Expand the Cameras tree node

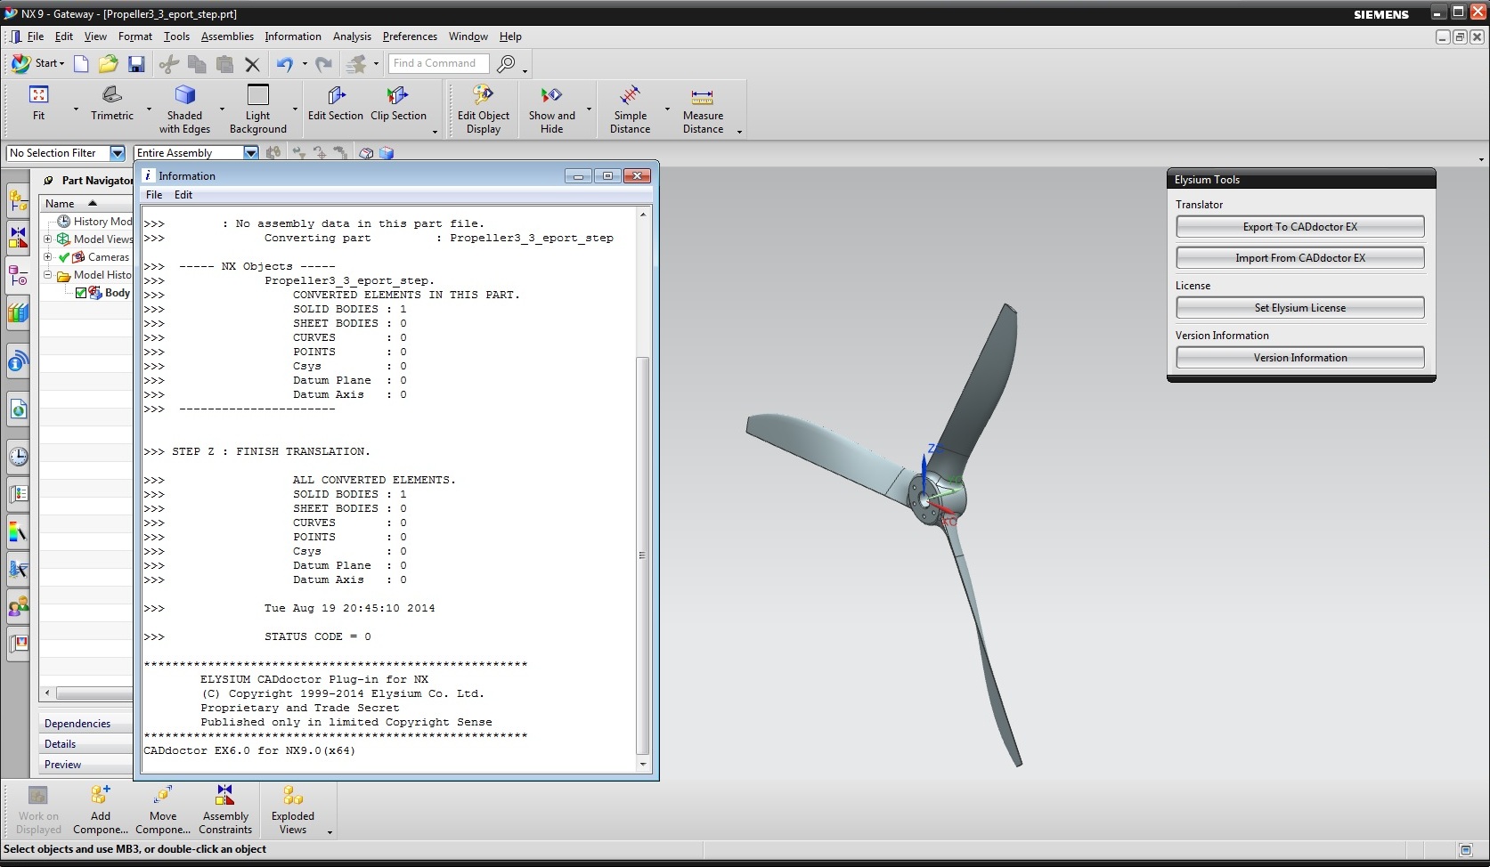pos(48,257)
